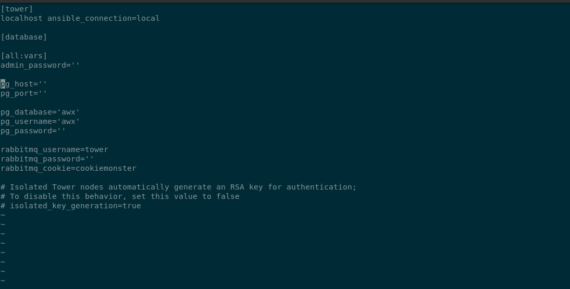Click the rabbitmq_cookie=cookiemonster line
Image resolution: width=570 pixels, height=289 pixels.
(x=68, y=168)
